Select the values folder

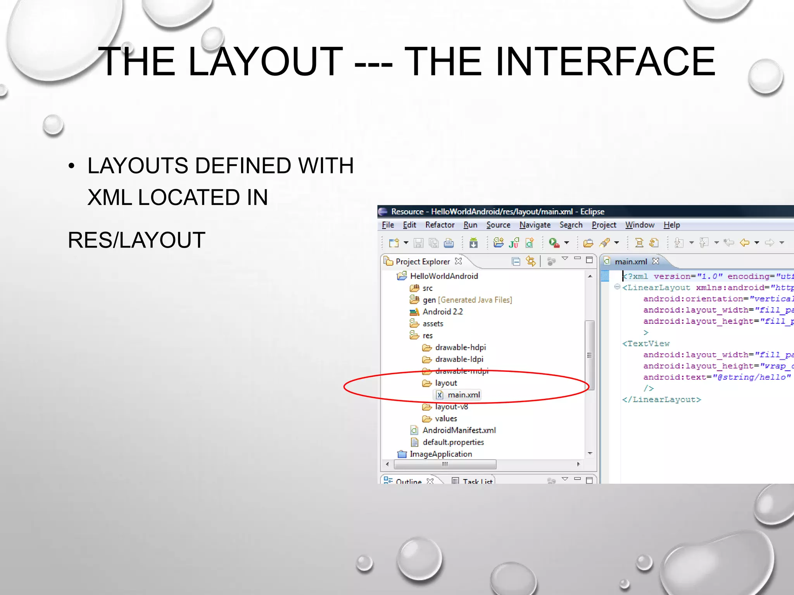click(x=446, y=419)
